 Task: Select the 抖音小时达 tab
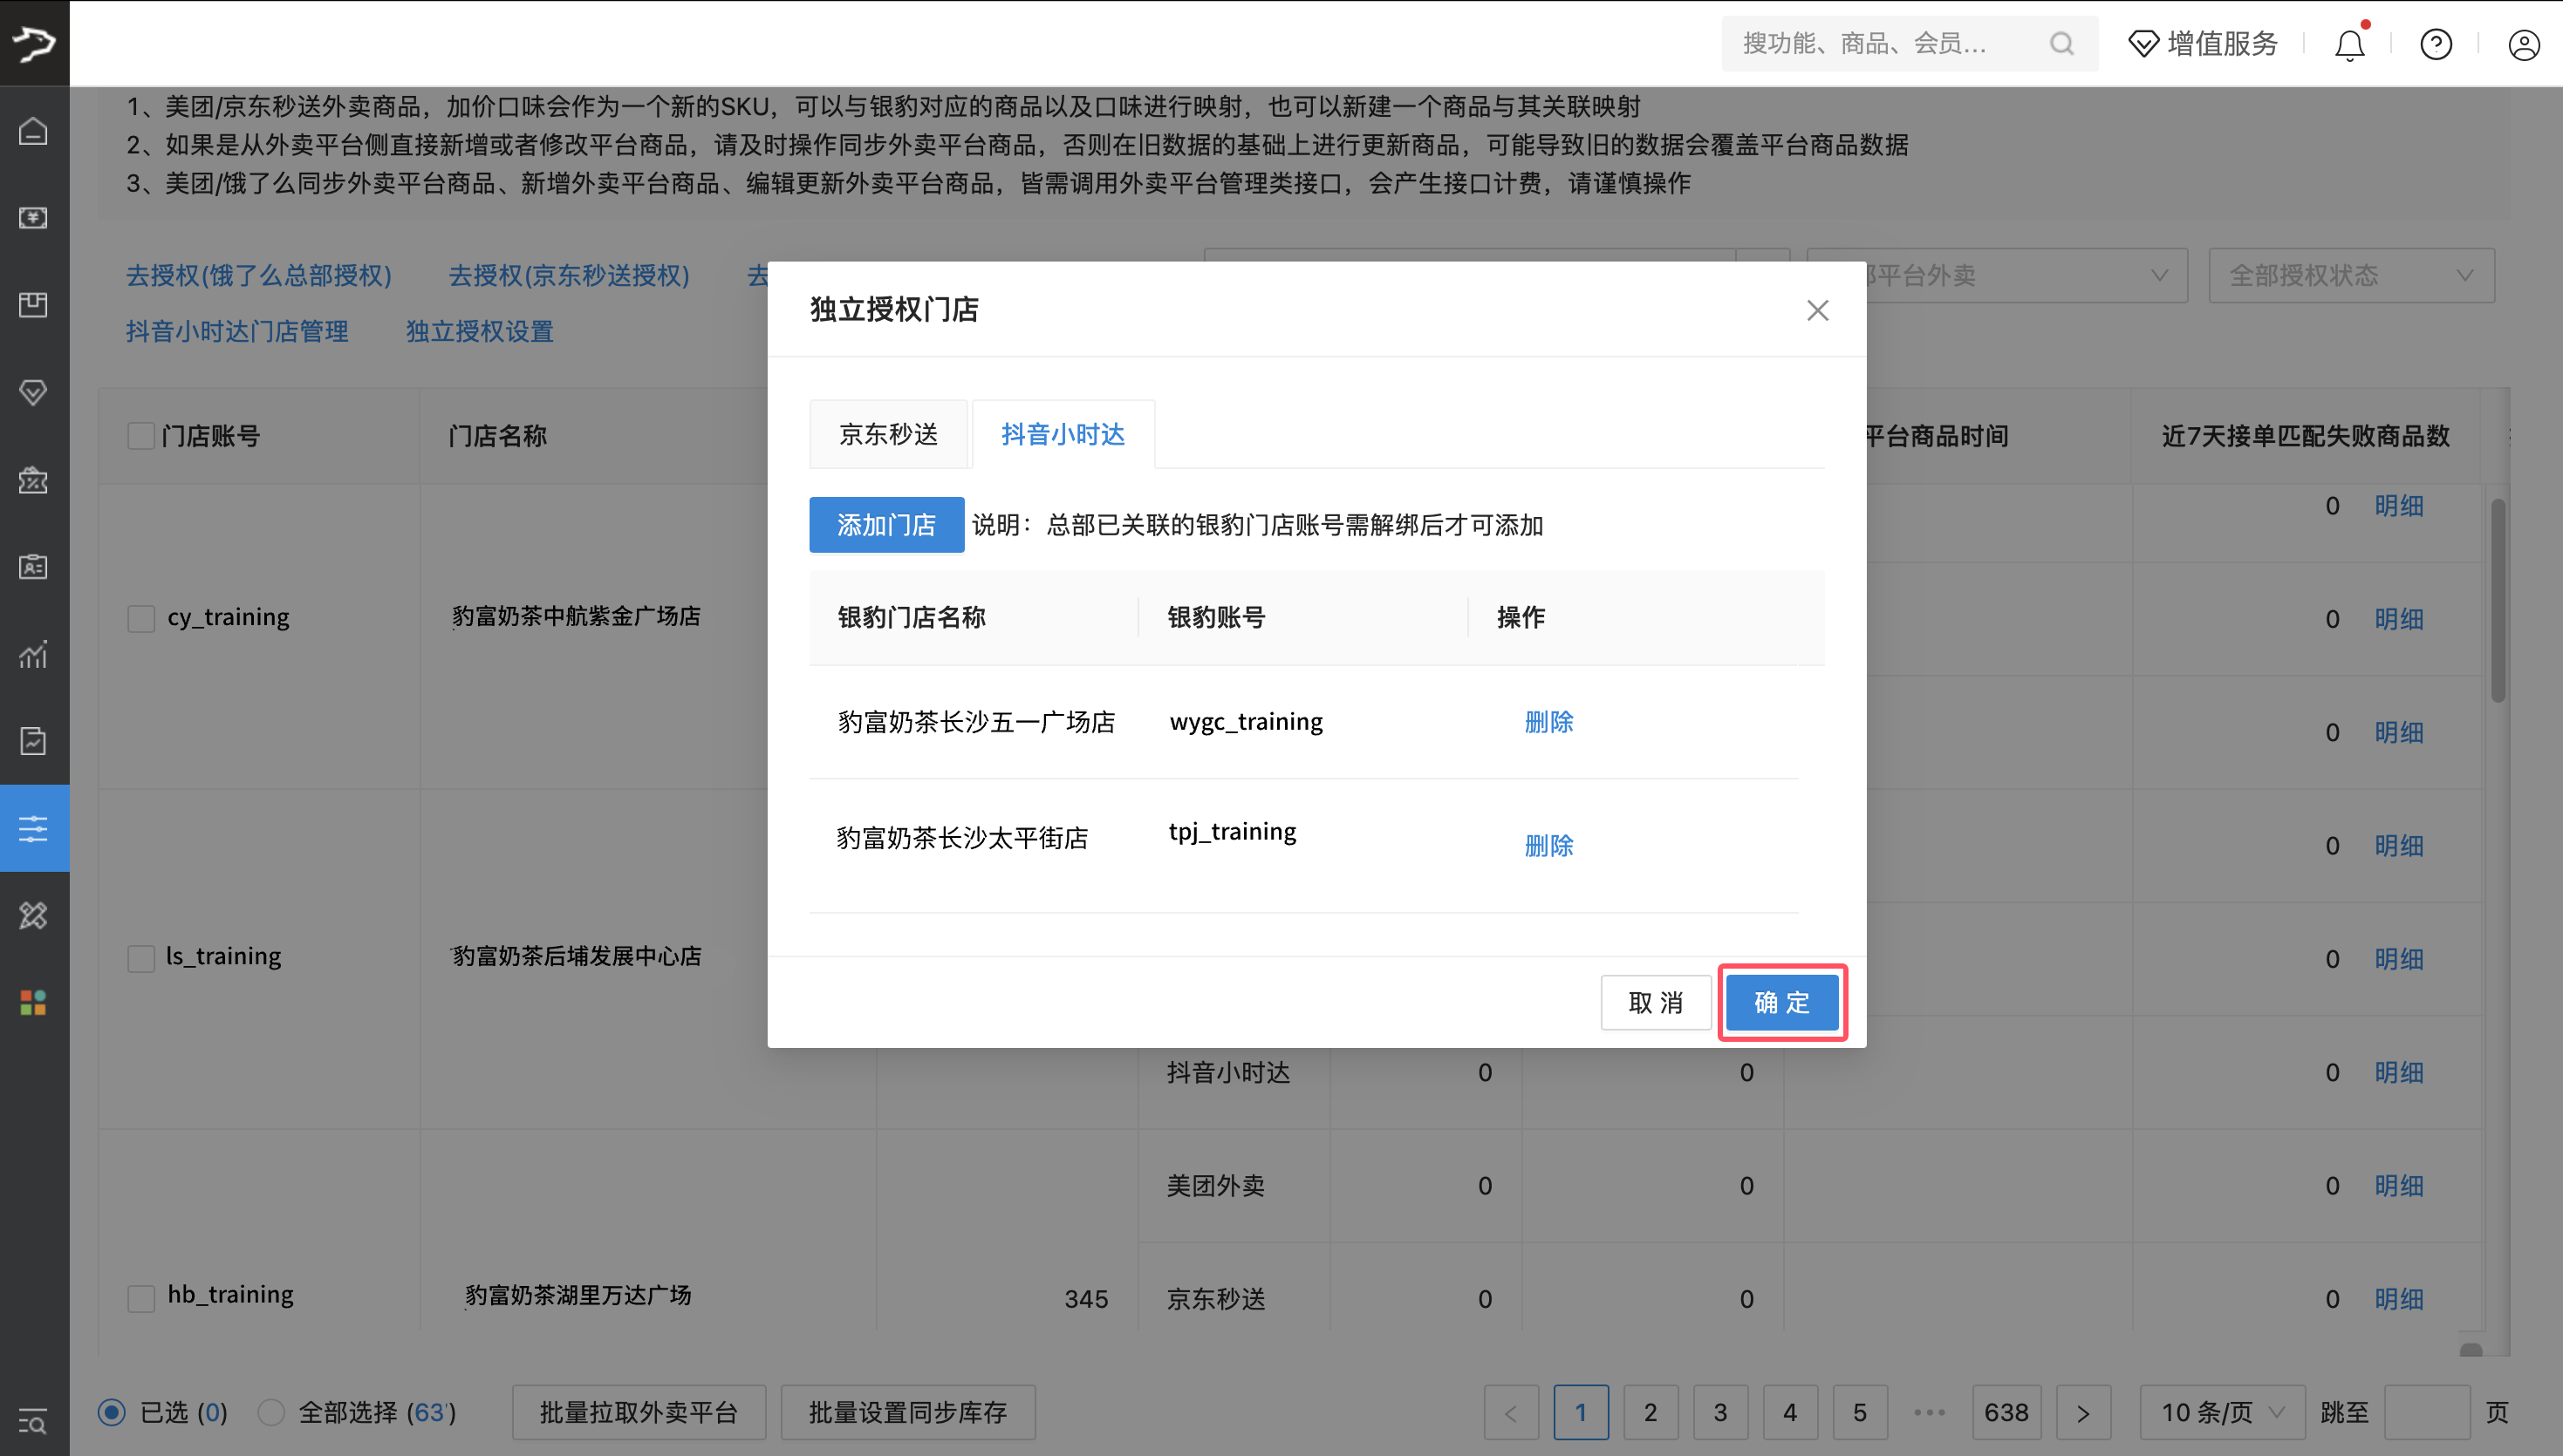coord(1063,434)
